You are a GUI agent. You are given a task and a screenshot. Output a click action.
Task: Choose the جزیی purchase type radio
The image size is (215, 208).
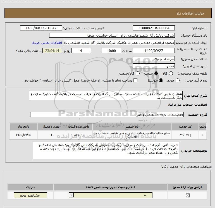pyautogui.click(x=177, y=80)
